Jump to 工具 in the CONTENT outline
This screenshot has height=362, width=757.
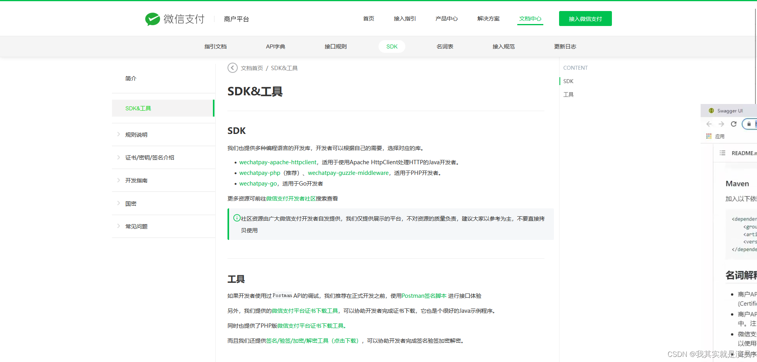(568, 95)
